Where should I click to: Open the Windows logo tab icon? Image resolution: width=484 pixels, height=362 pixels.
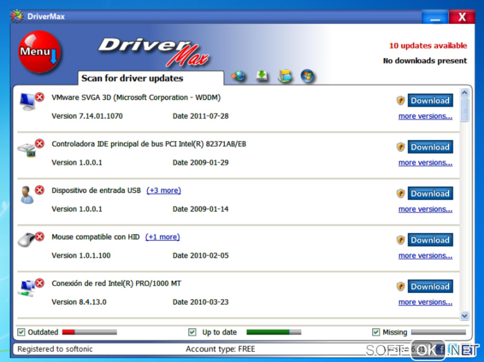point(307,76)
